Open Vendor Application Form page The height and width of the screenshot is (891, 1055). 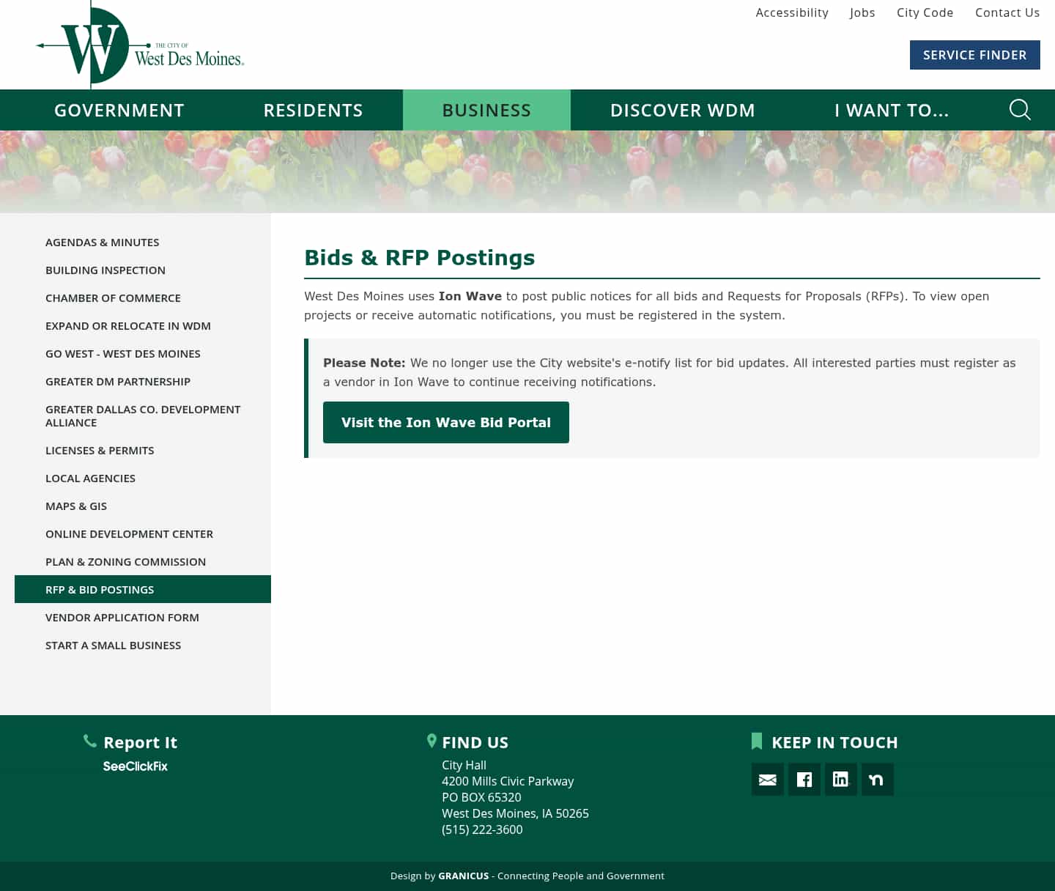(122, 617)
